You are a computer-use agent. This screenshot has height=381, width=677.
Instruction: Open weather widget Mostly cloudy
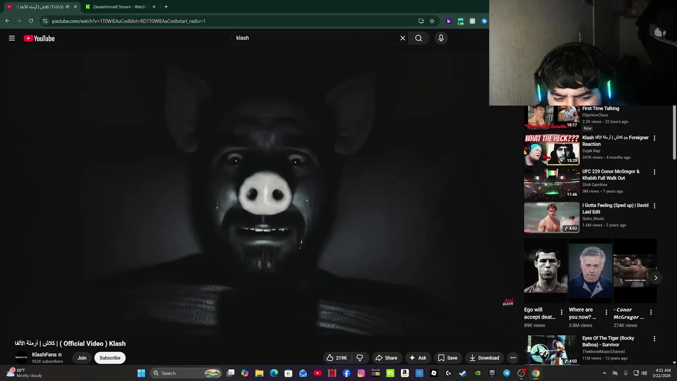(24, 373)
